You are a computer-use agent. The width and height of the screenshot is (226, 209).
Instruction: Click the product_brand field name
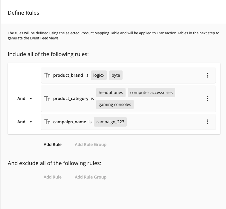[68, 75]
